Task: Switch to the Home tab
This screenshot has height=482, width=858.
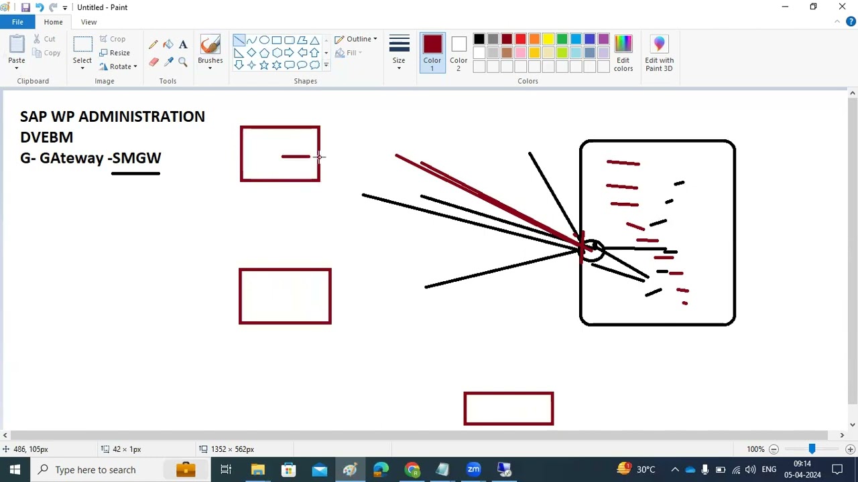Action: point(53,22)
